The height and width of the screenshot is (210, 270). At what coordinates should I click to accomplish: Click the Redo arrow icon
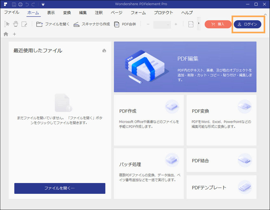coord(33,4)
